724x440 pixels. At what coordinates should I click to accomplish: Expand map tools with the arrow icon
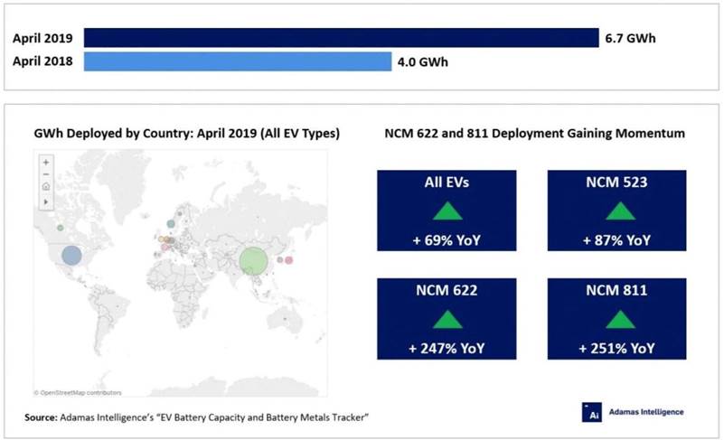[x=45, y=201]
